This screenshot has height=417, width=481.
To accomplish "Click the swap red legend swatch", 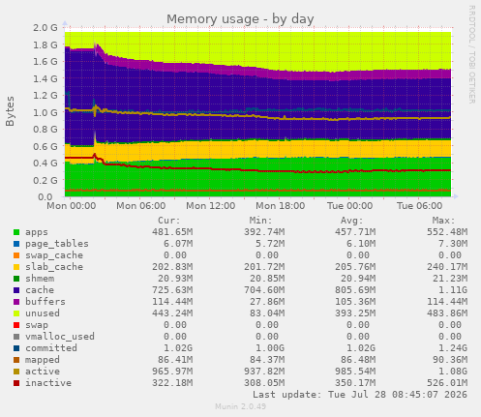I will (x=16, y=325).
